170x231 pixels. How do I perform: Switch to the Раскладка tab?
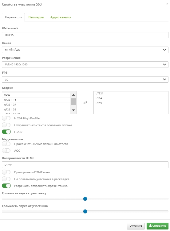point(36,17)
